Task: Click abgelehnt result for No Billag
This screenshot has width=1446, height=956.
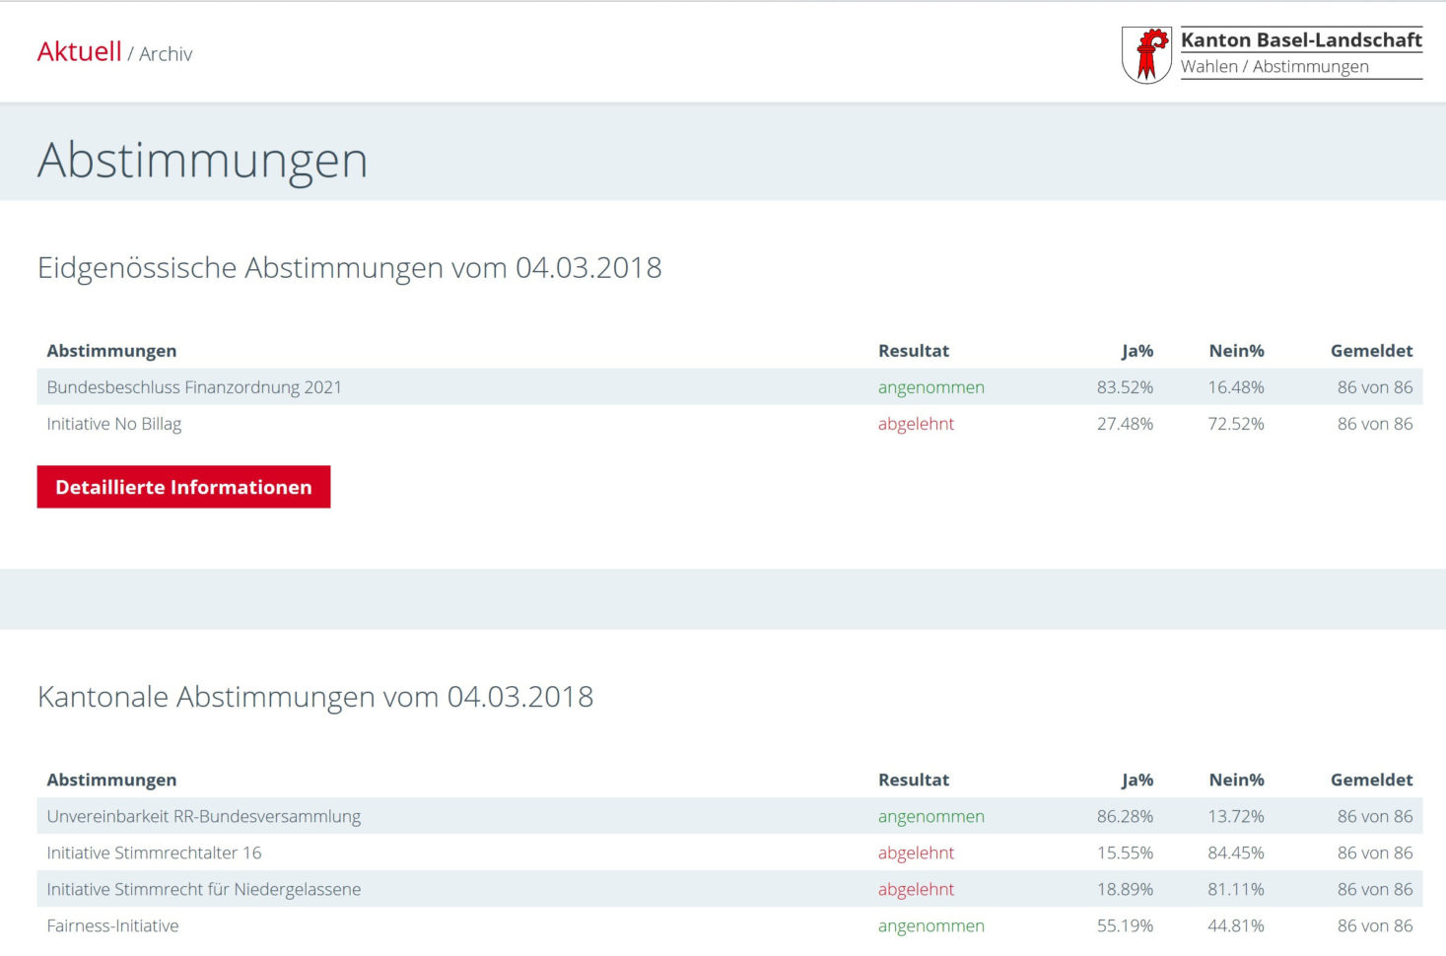Action: pyautogui.click(x=916, y=424)
